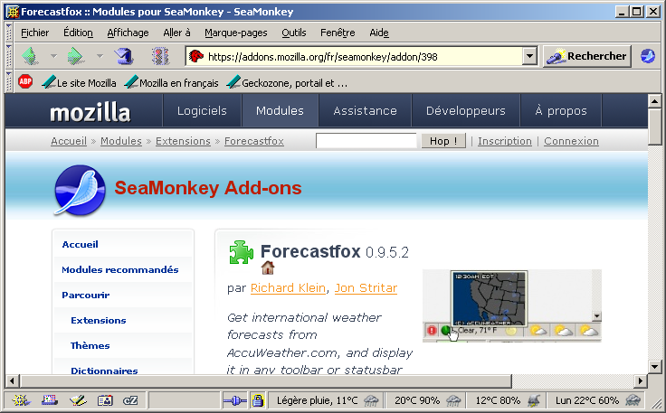Screen dimensions: 666x413
Task: Open author Jon Stritar's profile
Action: point(366,288)
